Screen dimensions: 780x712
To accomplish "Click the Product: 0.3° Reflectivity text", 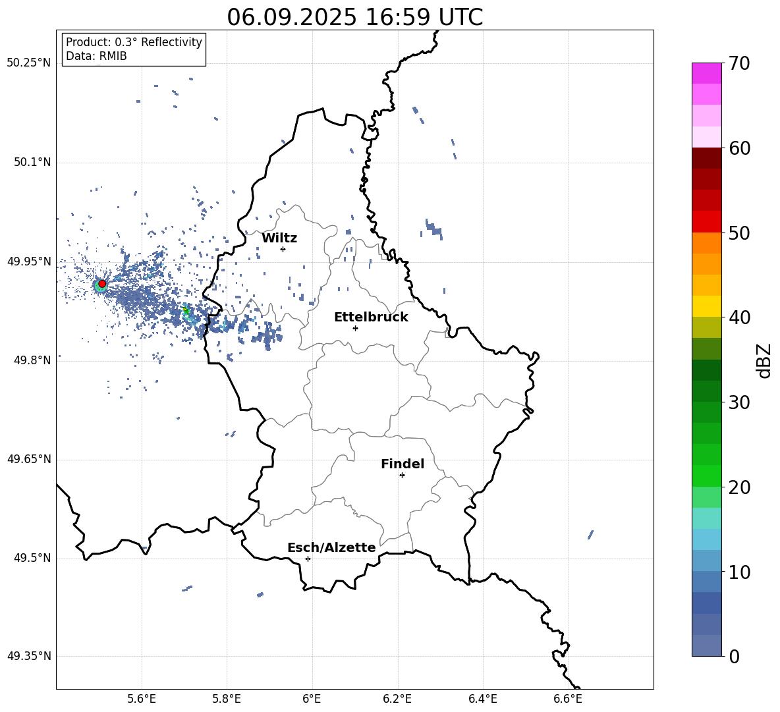I will coord(134,42).
